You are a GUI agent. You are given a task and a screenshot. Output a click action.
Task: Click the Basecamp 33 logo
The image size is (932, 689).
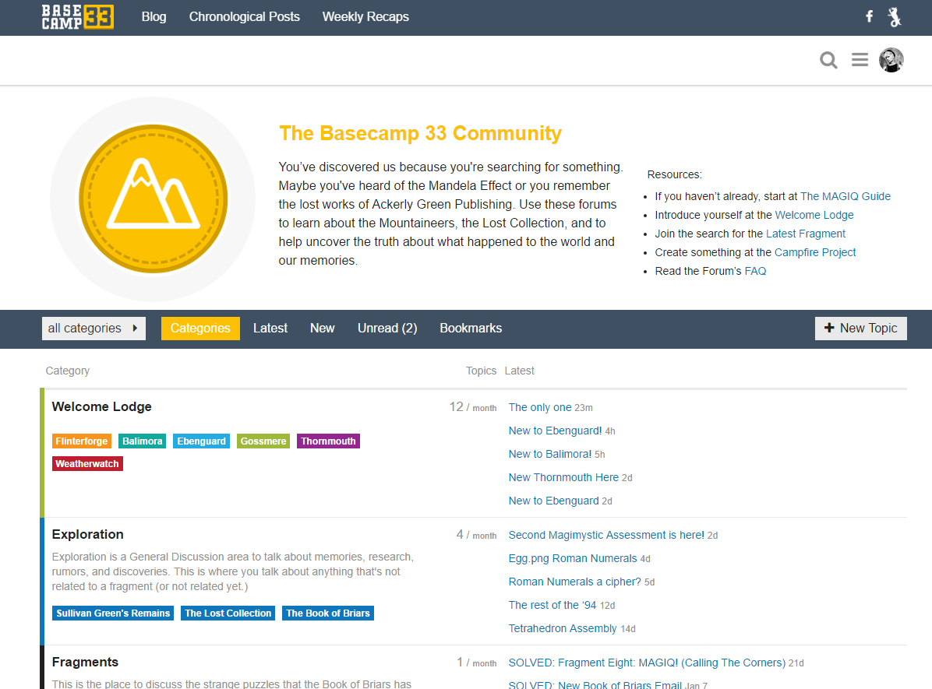tap(78, 16)
